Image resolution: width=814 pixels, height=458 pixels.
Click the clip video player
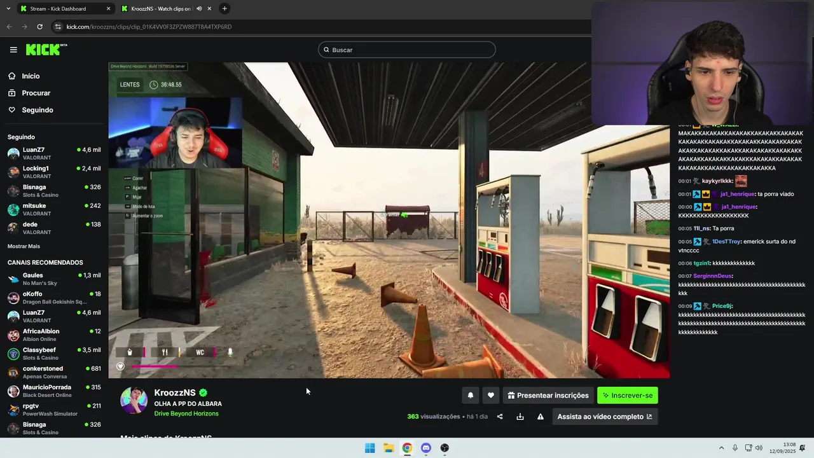coord(389,220)
